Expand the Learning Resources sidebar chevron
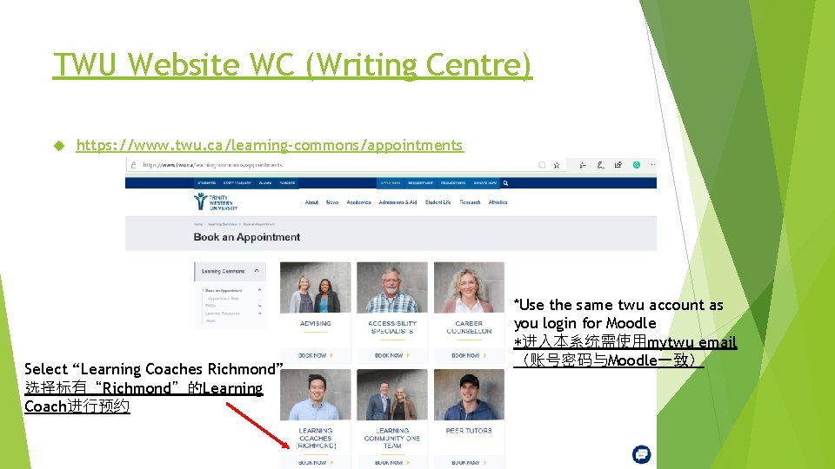This screenshot has height=469, width=835. (259, 314)
